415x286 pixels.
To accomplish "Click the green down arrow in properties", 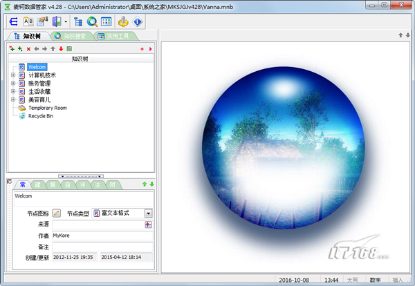I will (x=152, y=184).
